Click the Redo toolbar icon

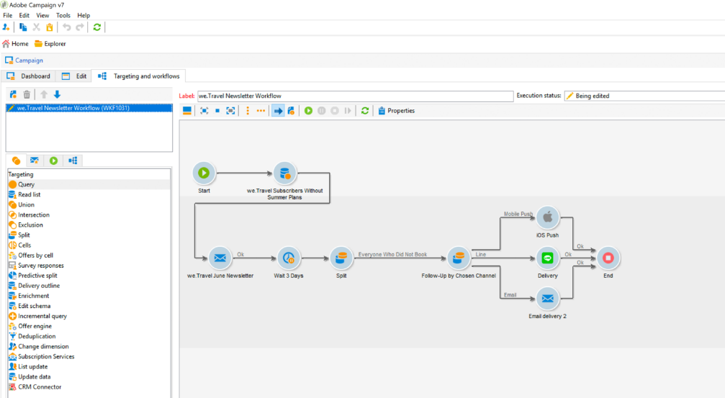(x=80, y=27)
